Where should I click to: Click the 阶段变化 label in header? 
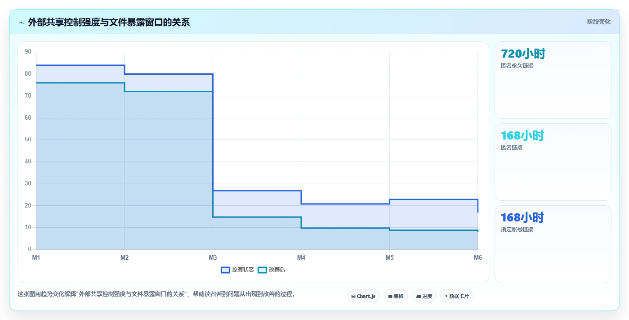(598, 22)
